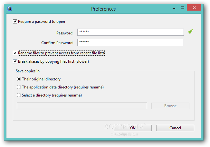Pick the Select a directory radio button

(x=19, y=95)
